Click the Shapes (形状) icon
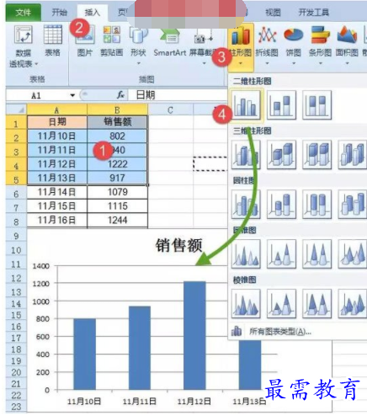 138,35
